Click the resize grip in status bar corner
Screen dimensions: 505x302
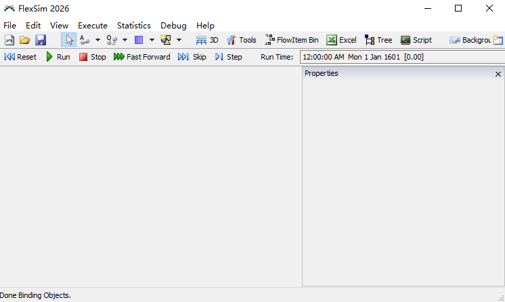501,298
